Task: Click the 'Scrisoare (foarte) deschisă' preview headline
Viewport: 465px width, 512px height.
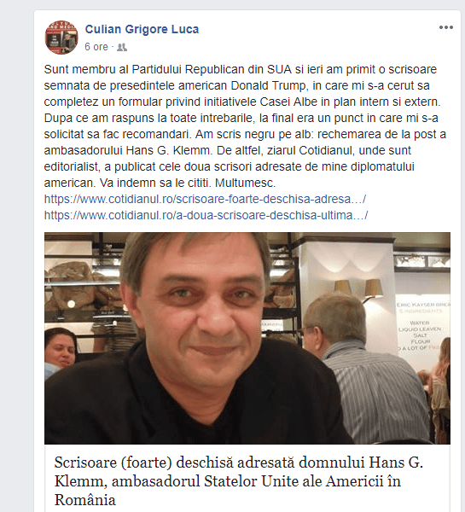Action: click(238, 481)
